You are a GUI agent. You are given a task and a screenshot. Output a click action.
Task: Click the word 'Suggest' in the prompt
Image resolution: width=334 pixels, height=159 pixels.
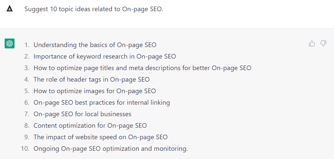(35, 9)
